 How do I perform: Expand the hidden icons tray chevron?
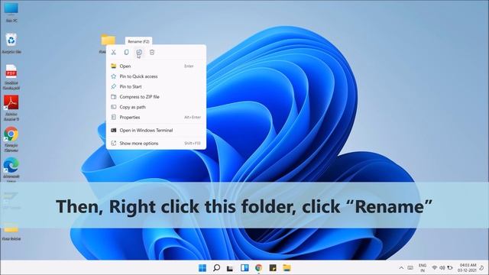[x=401, y=268]
